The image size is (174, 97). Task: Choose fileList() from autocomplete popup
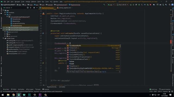pos(94,48)
